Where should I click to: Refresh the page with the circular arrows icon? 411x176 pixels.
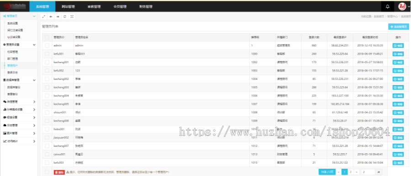[x=65, y=16]
